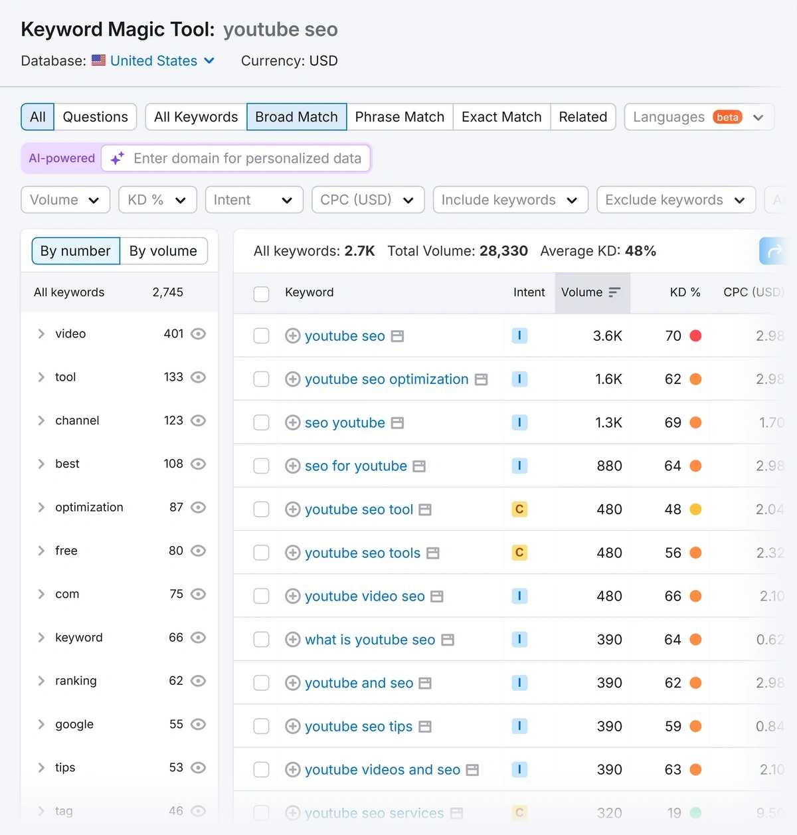Open SERP icon for 'youtube seo optimization'
The image size is (797, 835).
pos(481,380)
